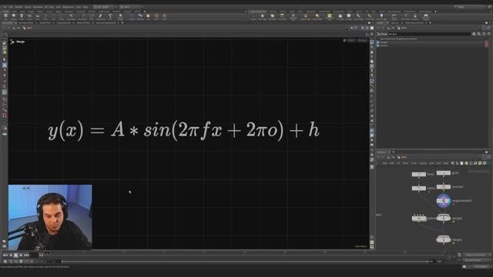Add an Ambient Light from the shelf
The image size is (493, 277).
[381, 16]
